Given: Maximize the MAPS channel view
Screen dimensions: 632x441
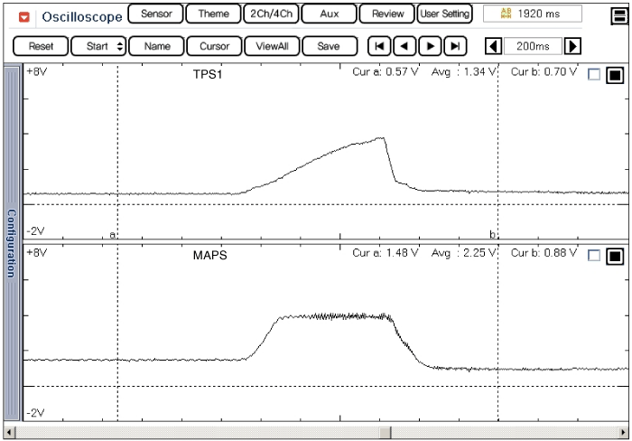Looking at the screenshot, I should point(615,256).
